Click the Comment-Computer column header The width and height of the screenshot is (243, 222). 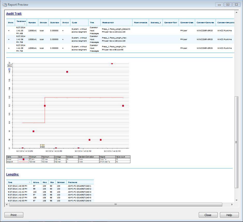(205, 22)
